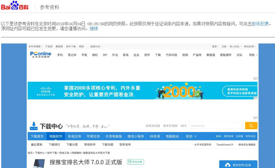The image size is (275, 168).
Task: Click the software thumbnail beside 搜推宝排名大师
Action: (39, 163)
